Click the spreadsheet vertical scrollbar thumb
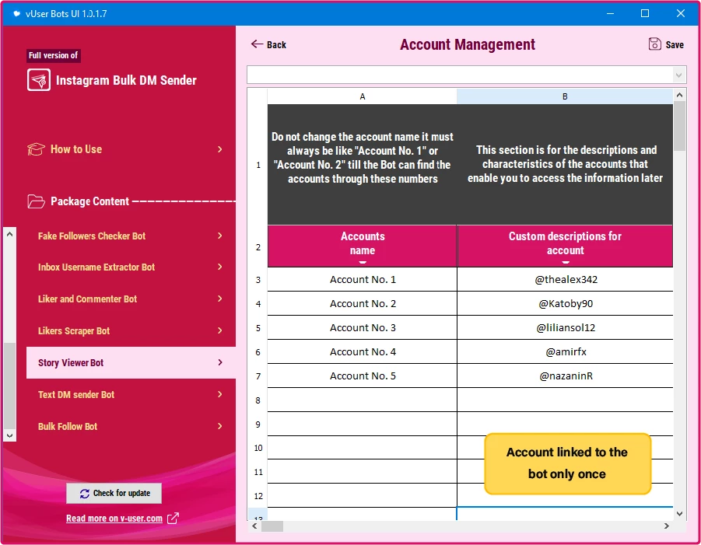This screenshot has height=545, width=701. point(679,126)
